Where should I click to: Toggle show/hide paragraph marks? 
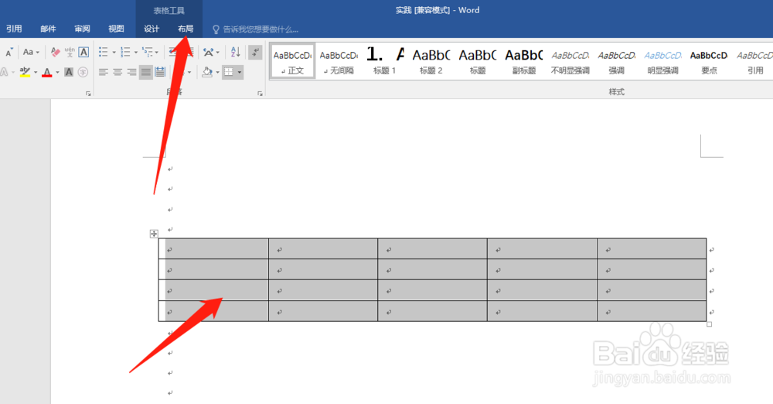(255, 52)
